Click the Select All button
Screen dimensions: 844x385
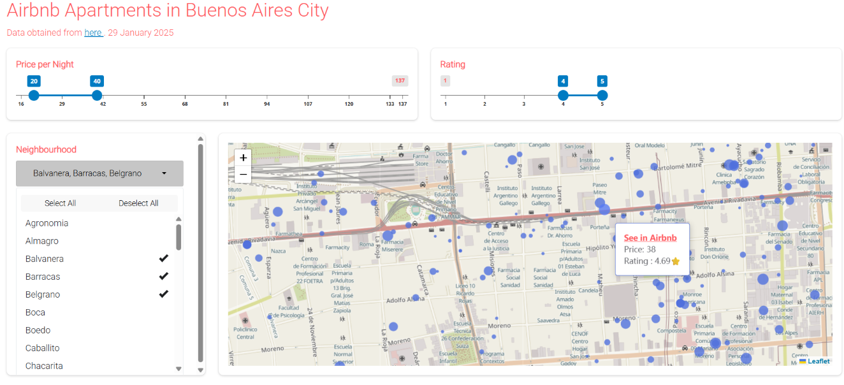60,203
